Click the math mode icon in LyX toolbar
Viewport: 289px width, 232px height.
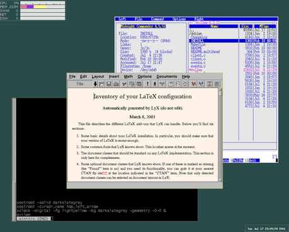(201, 84)
